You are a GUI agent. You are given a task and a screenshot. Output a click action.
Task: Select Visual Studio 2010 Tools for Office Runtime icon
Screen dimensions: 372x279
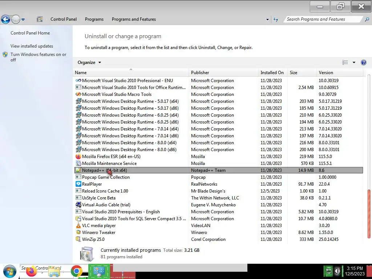pyautogui.click(x=78, y=87)
